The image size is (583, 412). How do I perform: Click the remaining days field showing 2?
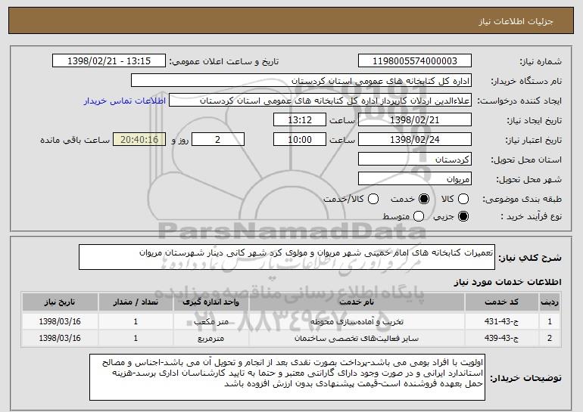[218, 140]
